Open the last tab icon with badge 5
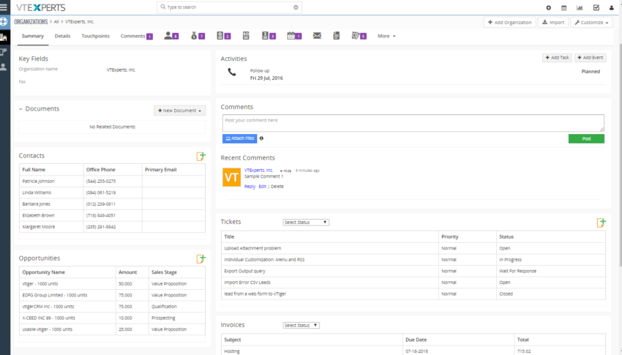This screenshot has height=355, width=622. tap(359, 36)
